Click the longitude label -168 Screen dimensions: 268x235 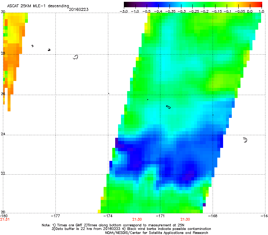click(213, 216)
